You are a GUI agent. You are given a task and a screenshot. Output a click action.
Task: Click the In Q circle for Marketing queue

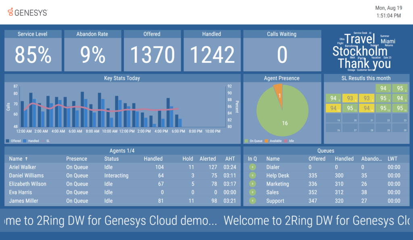tap(252, 184)
